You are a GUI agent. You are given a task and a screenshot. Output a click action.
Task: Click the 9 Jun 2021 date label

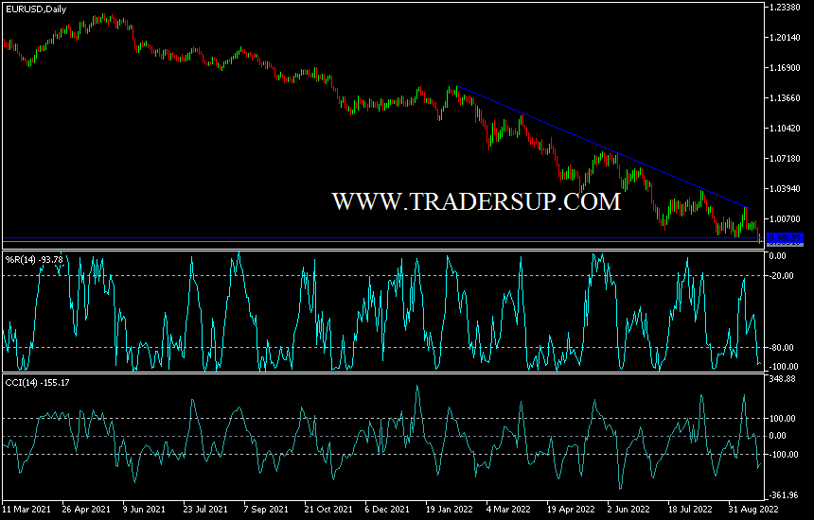[144, 509]
